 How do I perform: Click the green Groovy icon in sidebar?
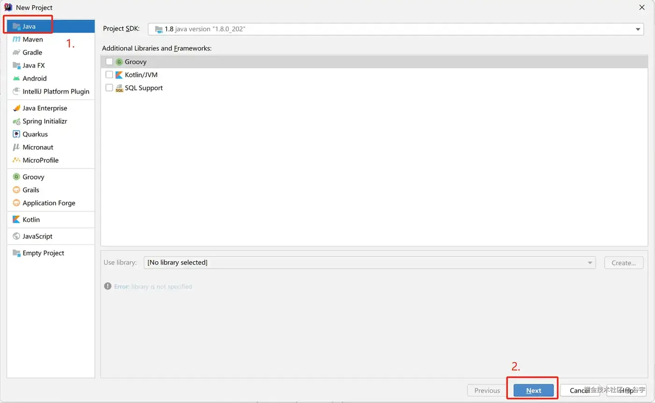(x=16, y=177)
